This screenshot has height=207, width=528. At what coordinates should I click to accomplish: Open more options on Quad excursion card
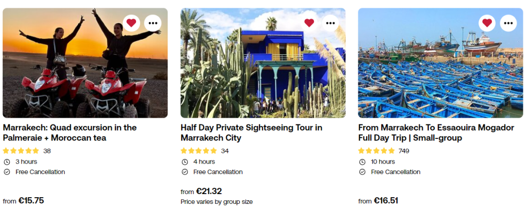[153, 23]
